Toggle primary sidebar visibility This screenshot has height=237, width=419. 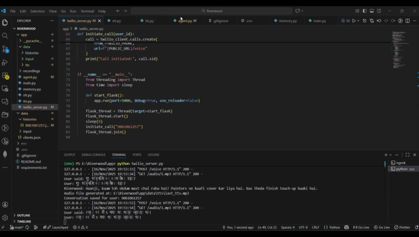pyautogui.click(x=365, y=11)
